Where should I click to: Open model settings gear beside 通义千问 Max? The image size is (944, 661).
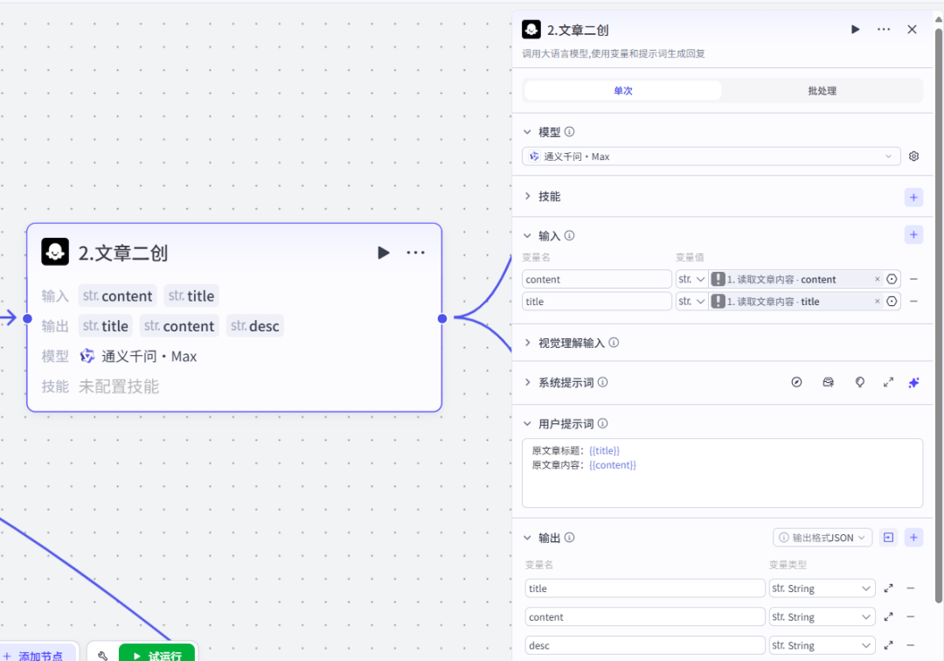(x=913, y=156)
